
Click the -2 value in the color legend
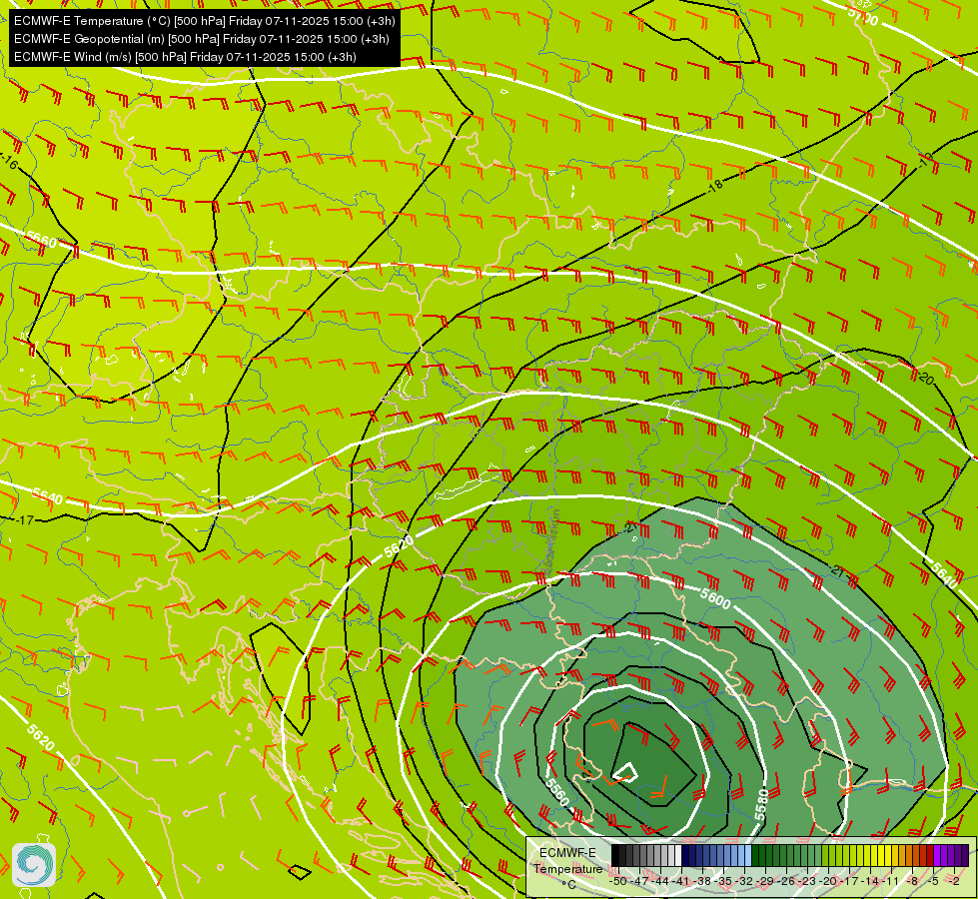coord(954,881)
